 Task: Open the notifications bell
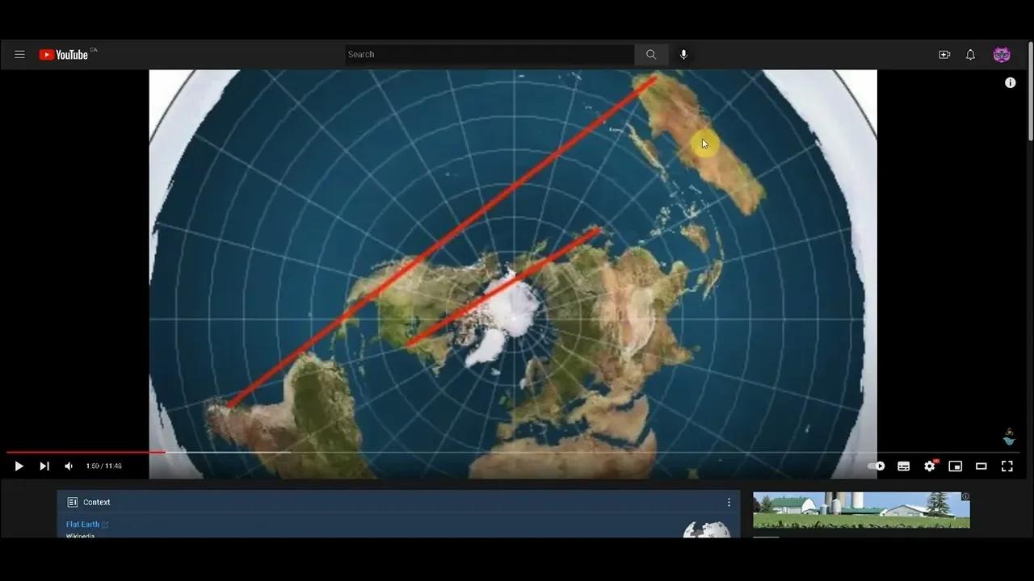click(x=970, y=54)
